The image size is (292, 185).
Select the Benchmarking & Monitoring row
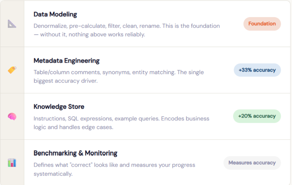(146, 161)
